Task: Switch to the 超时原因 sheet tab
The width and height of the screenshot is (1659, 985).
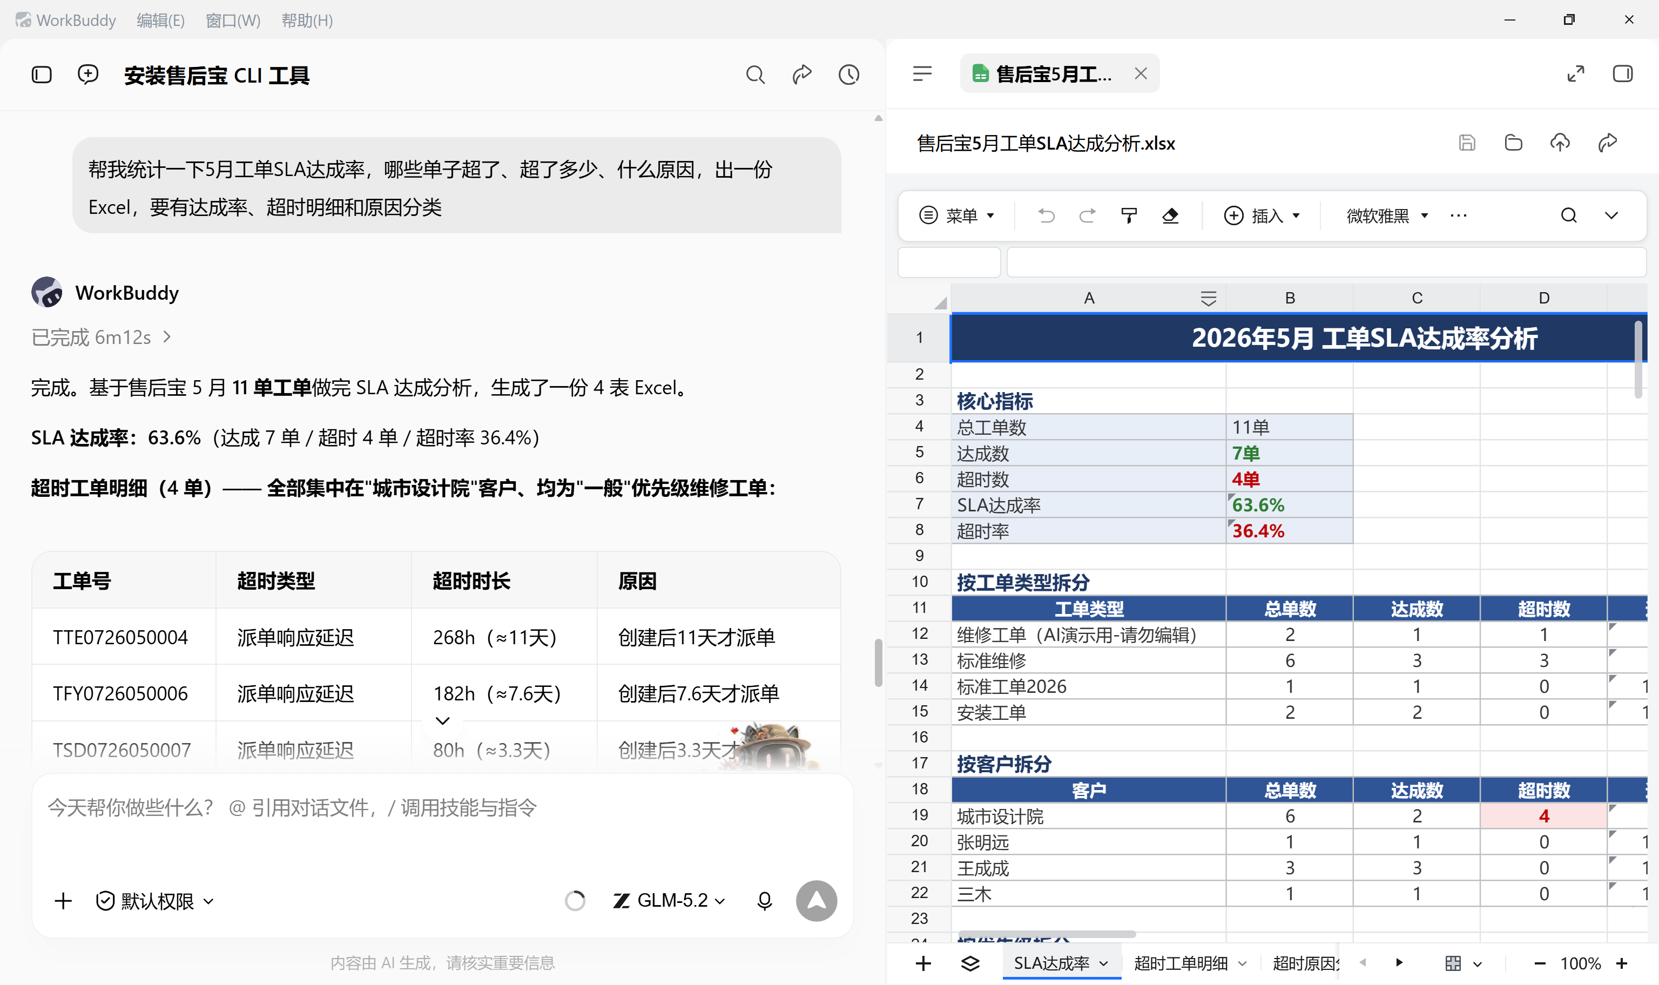Action: [x=1305, y=963]
